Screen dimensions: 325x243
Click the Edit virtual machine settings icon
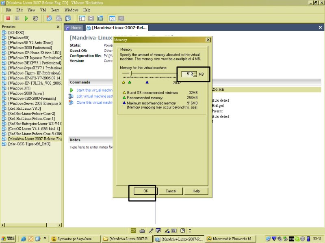coord(71,96)
